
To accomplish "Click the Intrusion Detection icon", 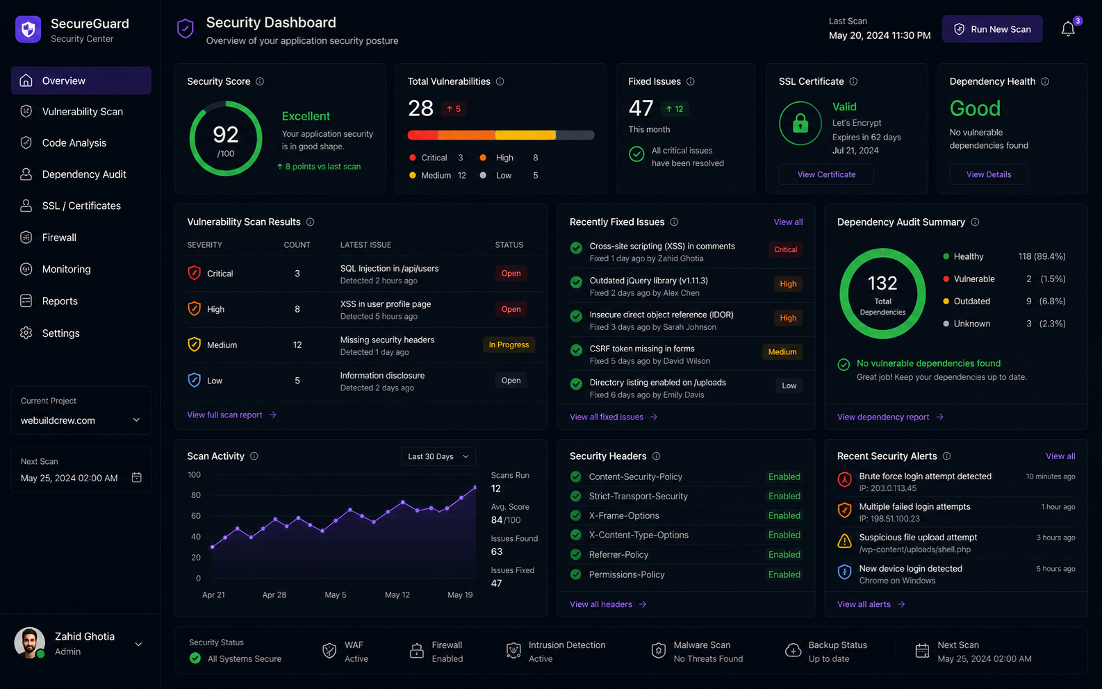I will tap(513, 651).
